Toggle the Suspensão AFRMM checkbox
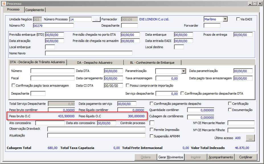Image resolution: width=264 pixels, height=164 pixels. pos(152,136)
